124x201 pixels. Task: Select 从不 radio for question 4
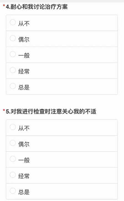tap(13, 22)
